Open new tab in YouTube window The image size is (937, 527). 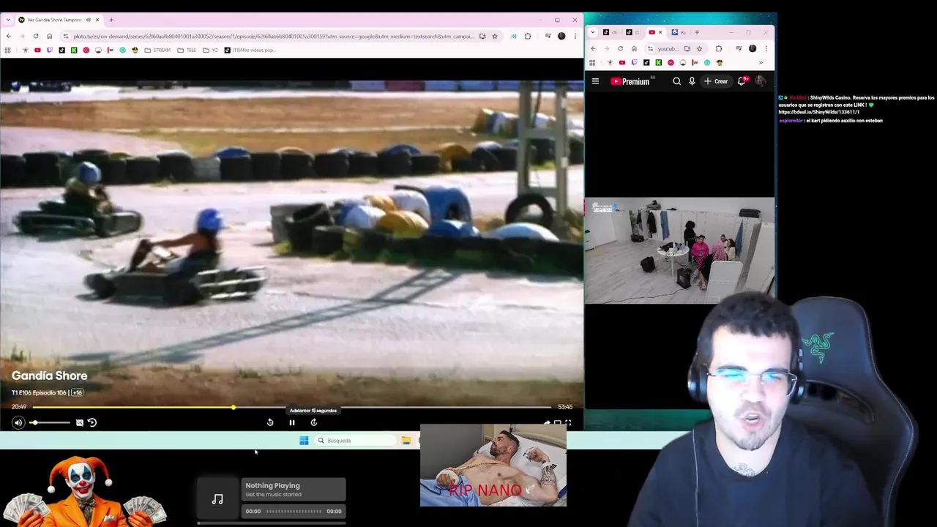[697, 32]
